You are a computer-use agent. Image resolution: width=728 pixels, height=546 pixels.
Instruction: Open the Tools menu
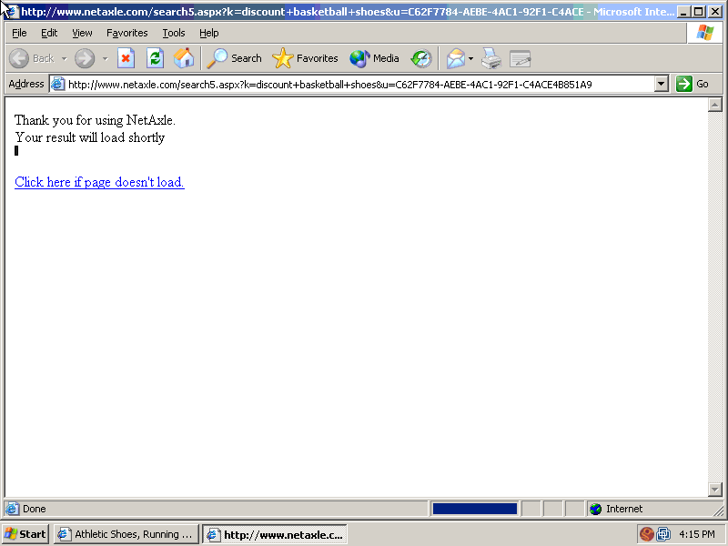pyautogui.click(x=174, y=33)
